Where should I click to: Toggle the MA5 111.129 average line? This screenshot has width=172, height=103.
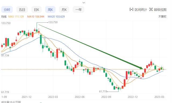point(16,17)
